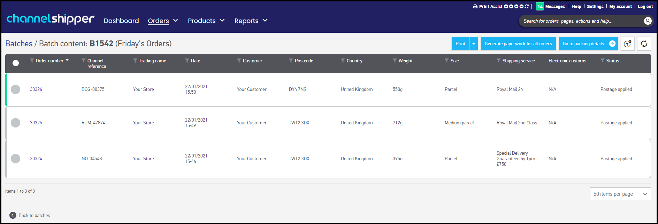
Task: Click the Print Assist refresh icon
Action: (527, 7)
